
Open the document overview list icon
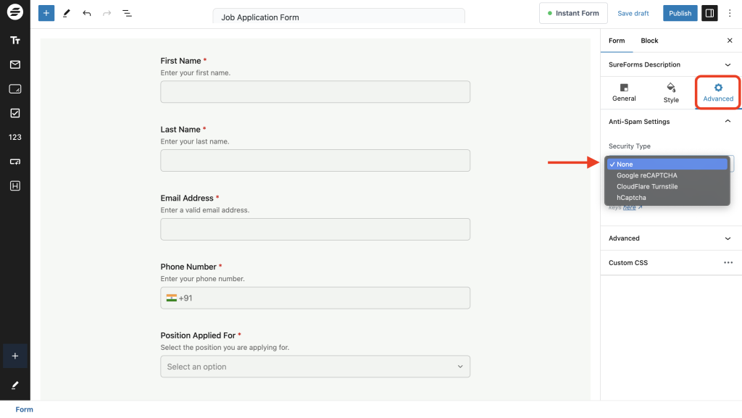tap(127, 13)
